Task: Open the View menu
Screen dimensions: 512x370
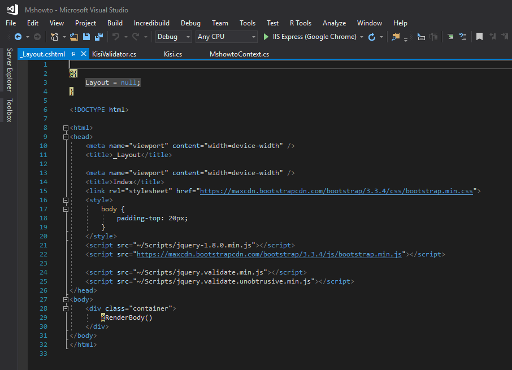Action: coord(57,23)
